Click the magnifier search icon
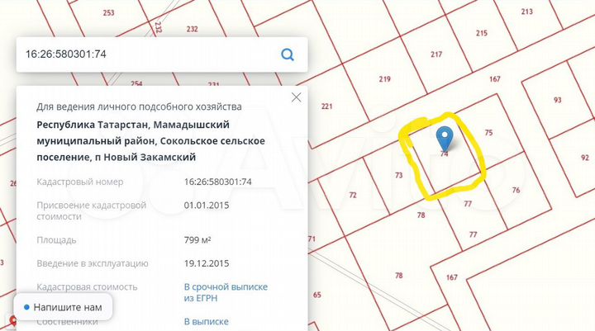Viewport: 595px width, 331px height. point(288,54)
